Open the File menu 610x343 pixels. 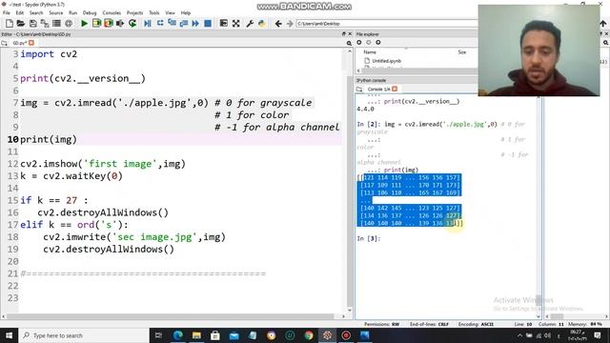pos(7,12)
